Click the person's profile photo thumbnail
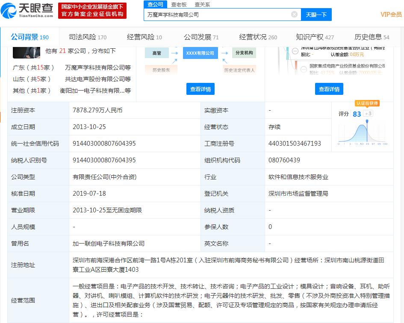The width and height of the screenshot is (404, 323). click(27, 50)
